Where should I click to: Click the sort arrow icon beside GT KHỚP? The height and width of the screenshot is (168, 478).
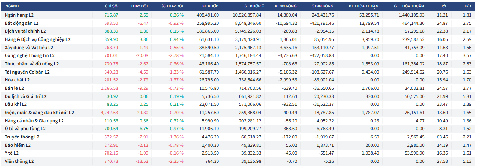[263, 6]
